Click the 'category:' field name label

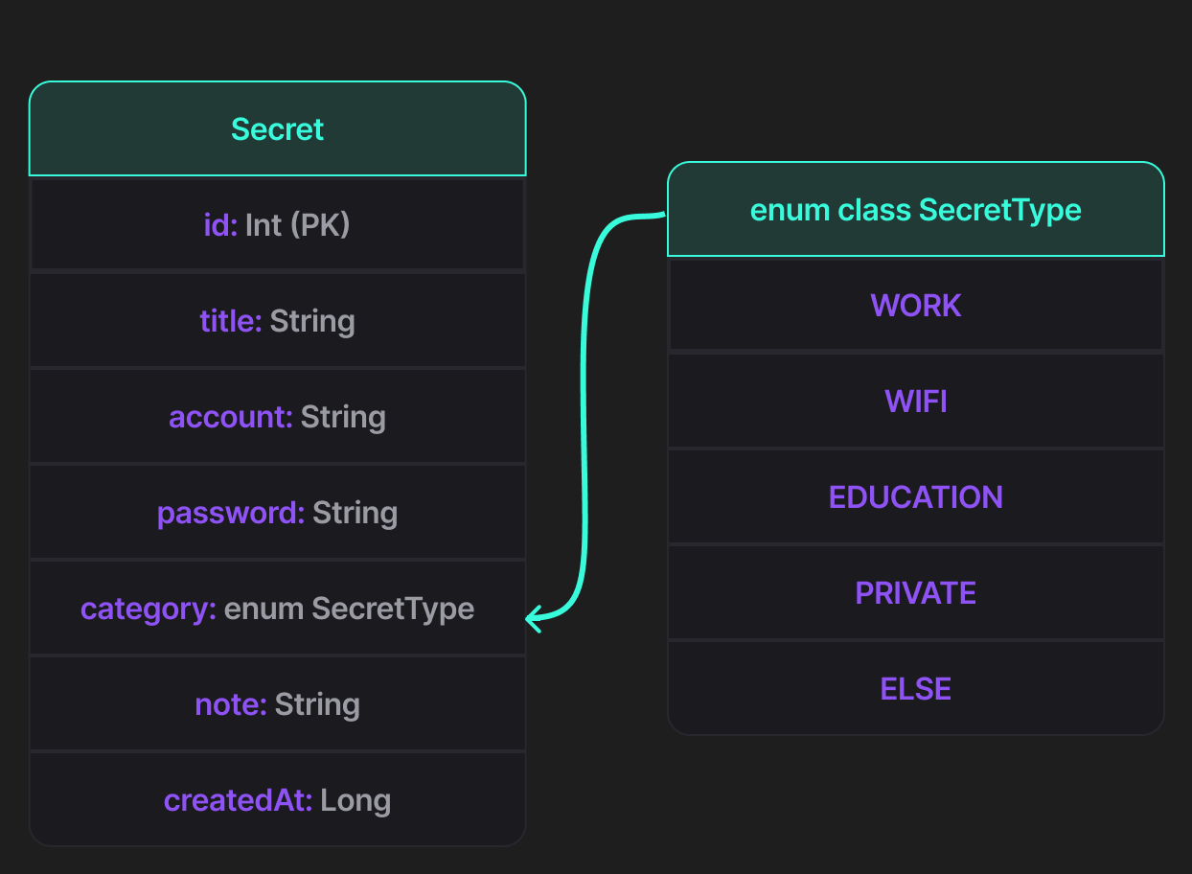[x=149, y=609]
